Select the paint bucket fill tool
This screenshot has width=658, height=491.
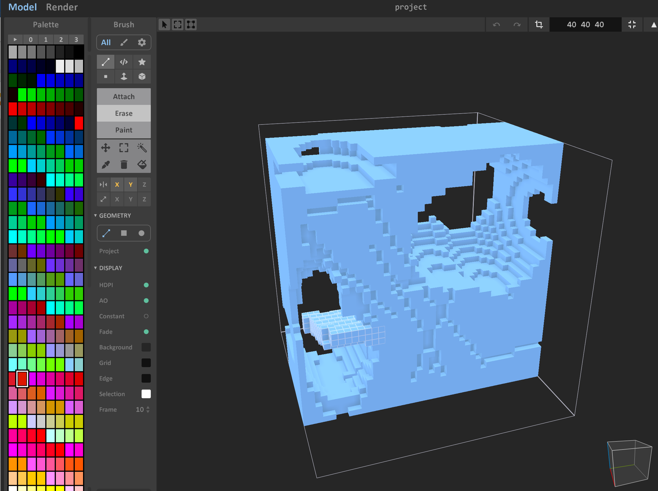[x=142, y=164]
